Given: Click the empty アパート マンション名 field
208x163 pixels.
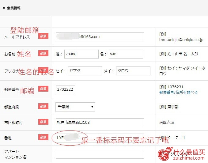Looking at the screenshot, I should click(x=100, y=154).
